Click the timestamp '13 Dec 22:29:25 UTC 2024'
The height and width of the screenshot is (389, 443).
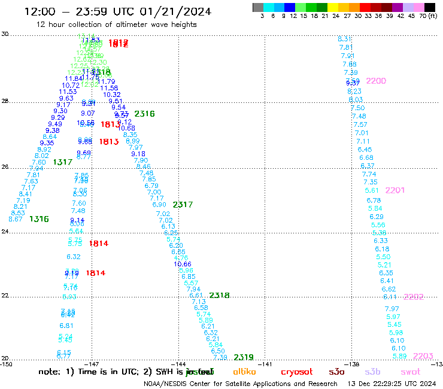click(392, 384)
